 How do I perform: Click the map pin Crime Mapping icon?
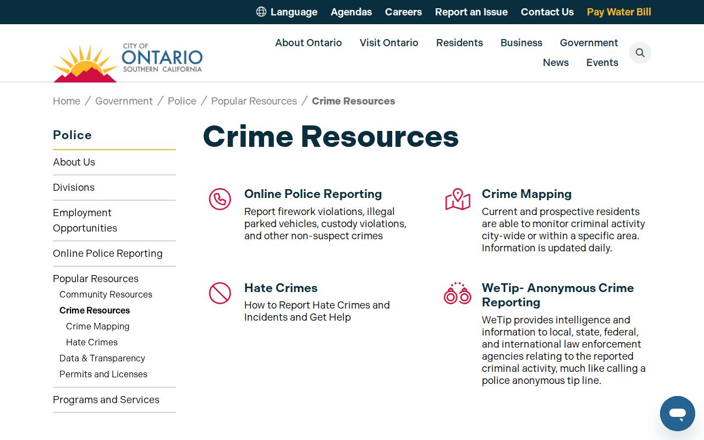[458, 199]
